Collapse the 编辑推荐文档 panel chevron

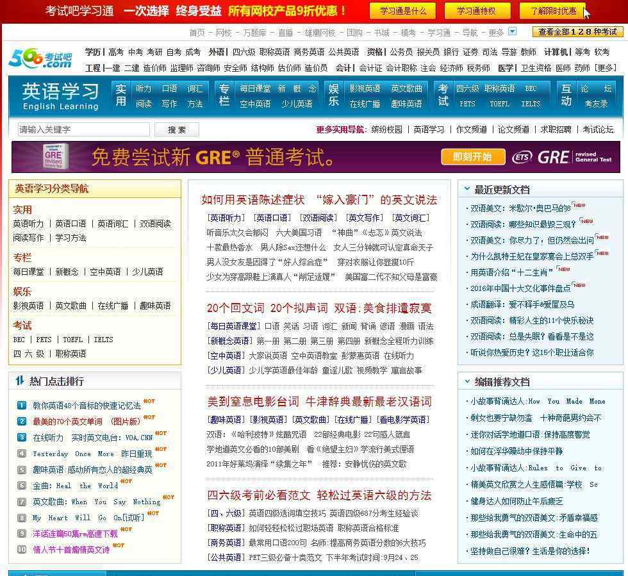[x=467, y=381]
